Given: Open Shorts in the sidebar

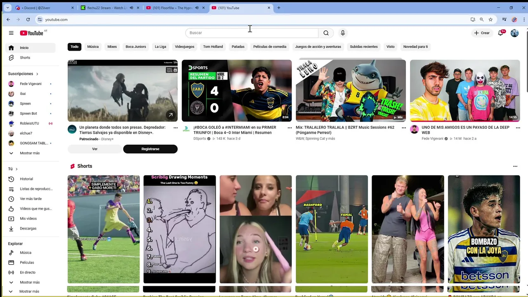Looking at the screenshot, I should click(x=31, y=58).
